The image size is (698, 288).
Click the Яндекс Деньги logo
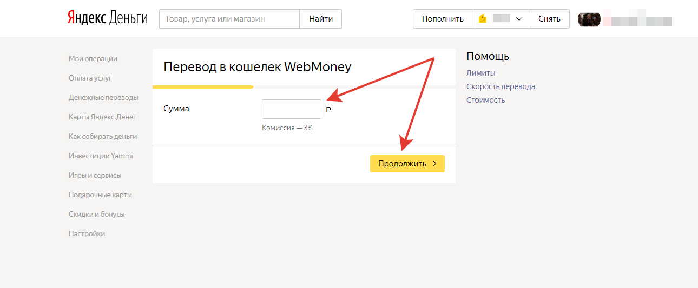[x=107, y=18]
